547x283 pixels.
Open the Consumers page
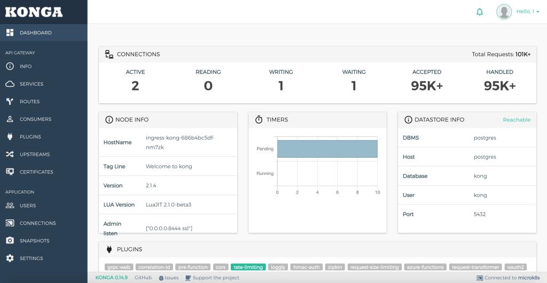44,119
